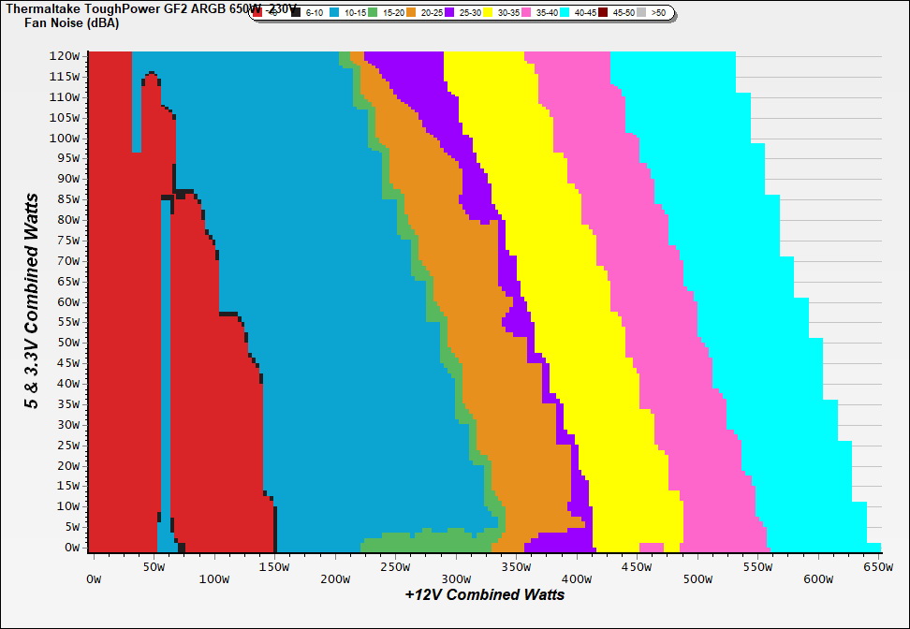Viewport: 910px width, 629px height.
Task: Click the 120W label on the y-axis
Action: (65, 56)
